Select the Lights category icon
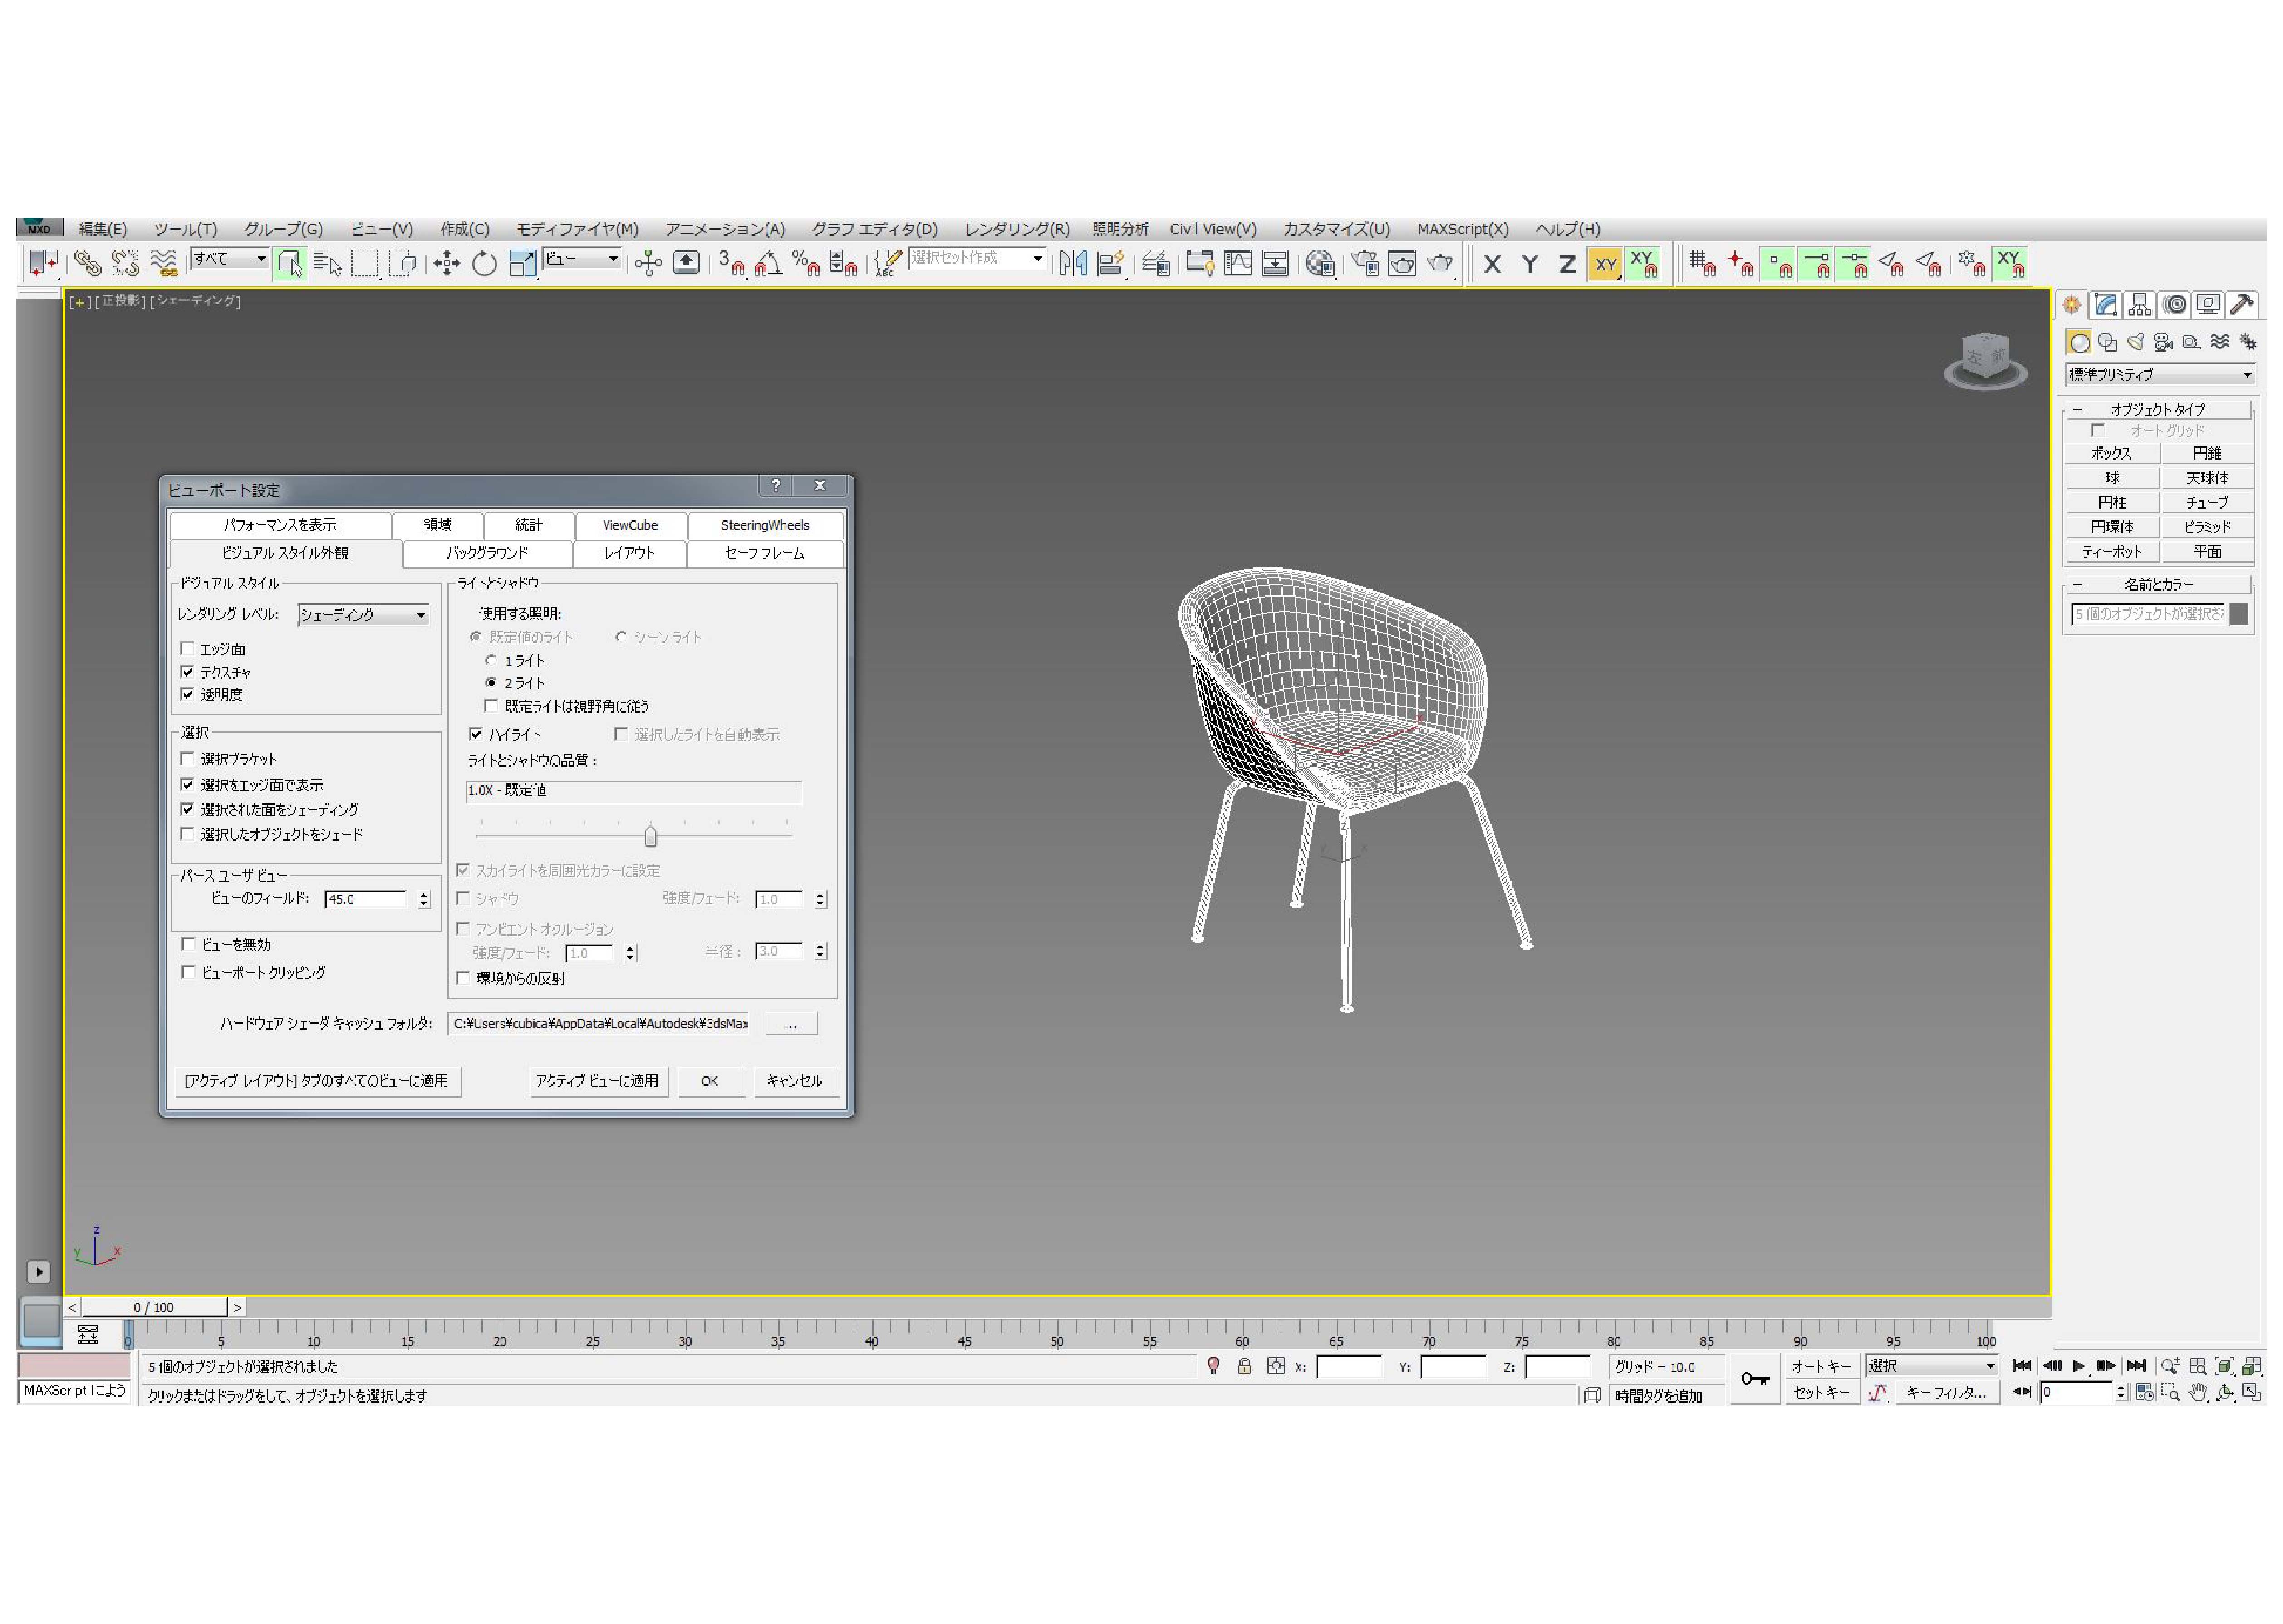Viewport: 2283px width, 1624px height. pyautogui.click(x=2135, y=343)
